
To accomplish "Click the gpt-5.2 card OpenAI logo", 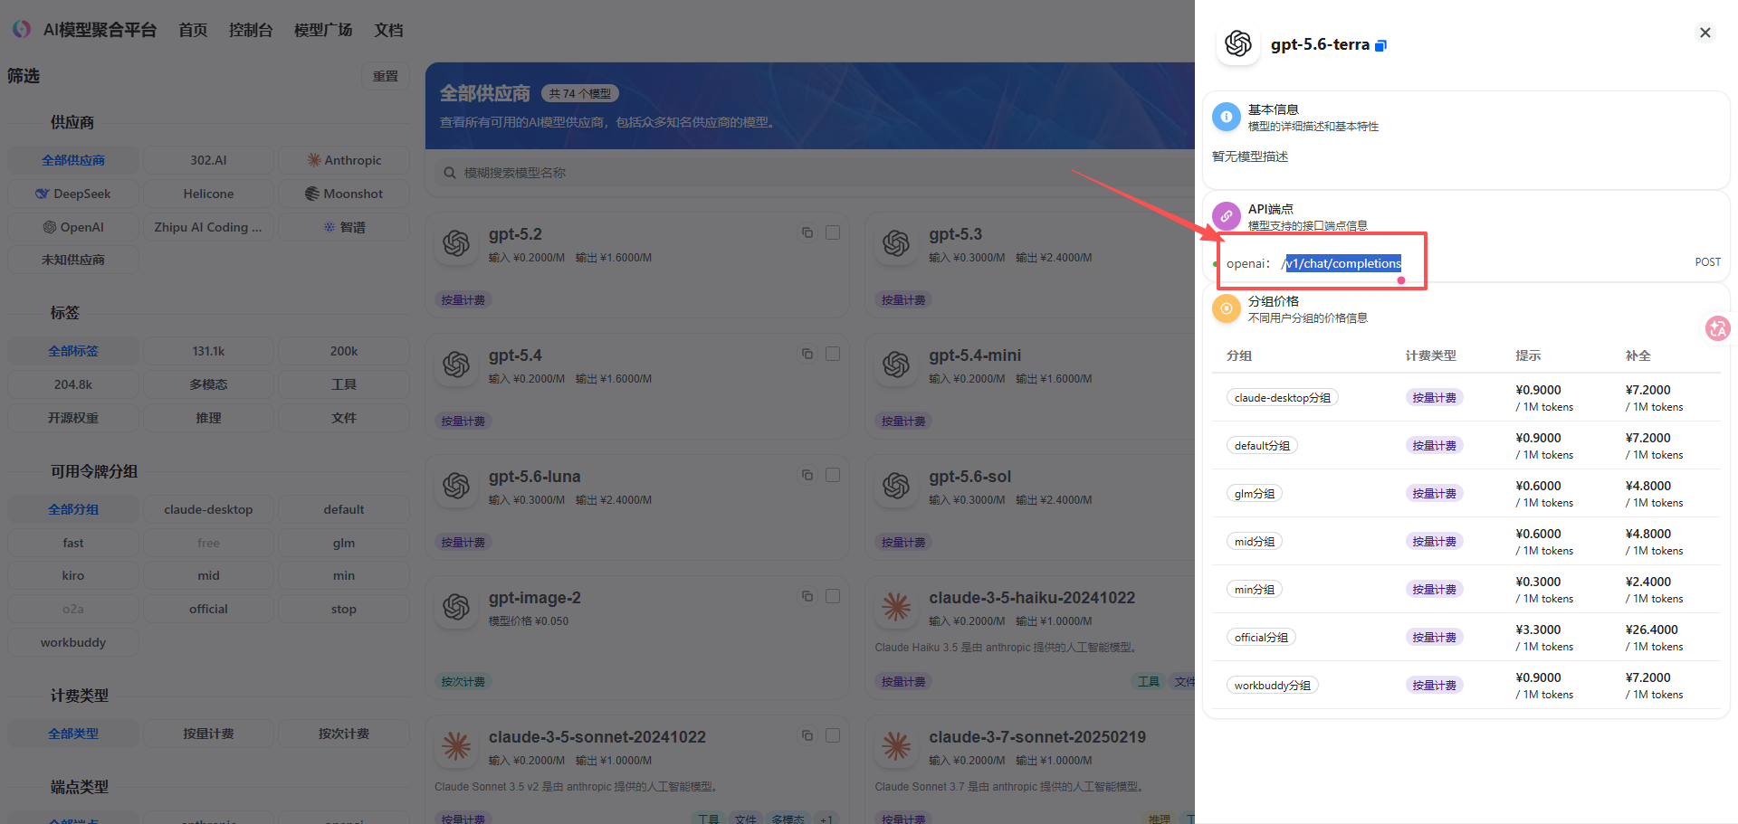I will tap(456, 243).
